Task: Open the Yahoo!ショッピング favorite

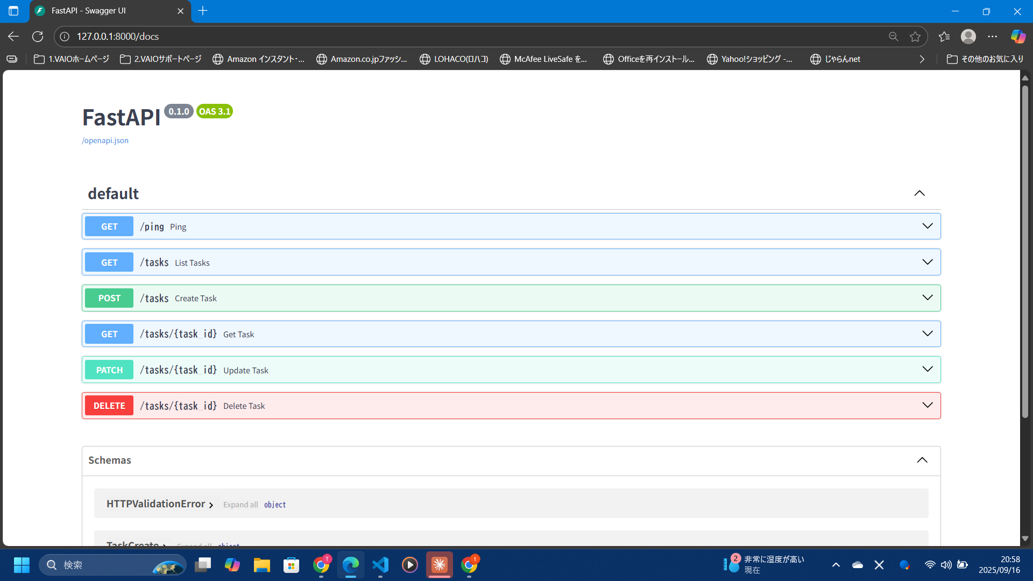Action: tap(750, 59)
